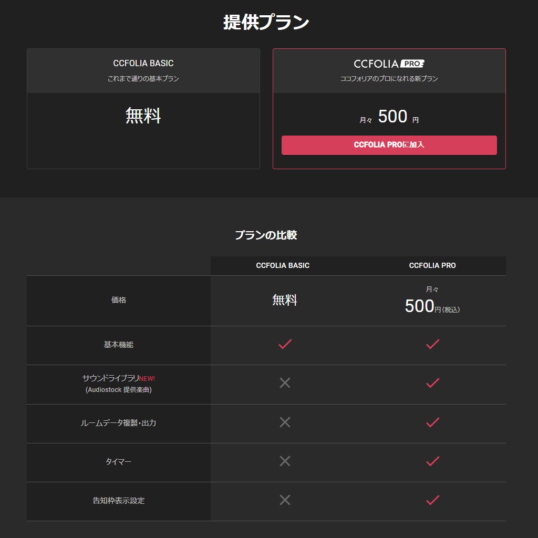Click the PRO checkmark in サウンドライブラリ row

[432, 383]
